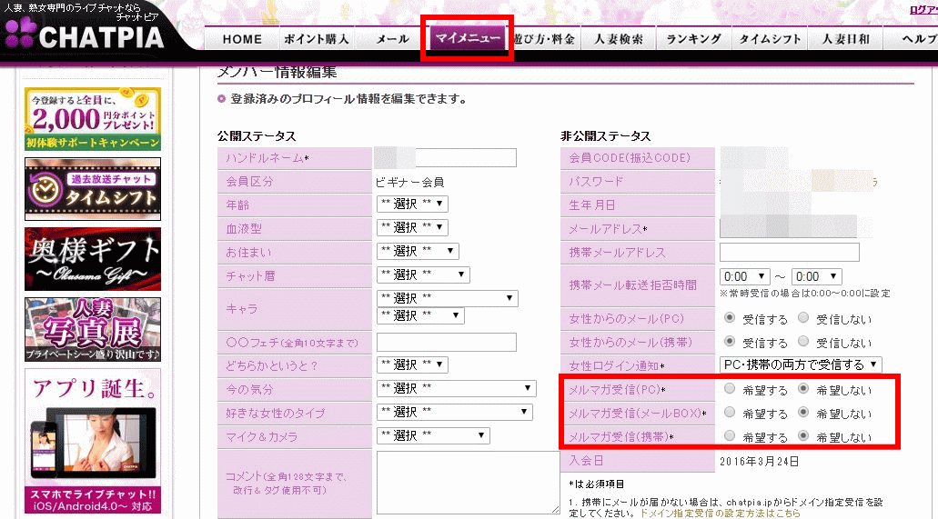Select 希望する for メルマガ受信(携帯)

pyautogui.click(x=731, y=437)
